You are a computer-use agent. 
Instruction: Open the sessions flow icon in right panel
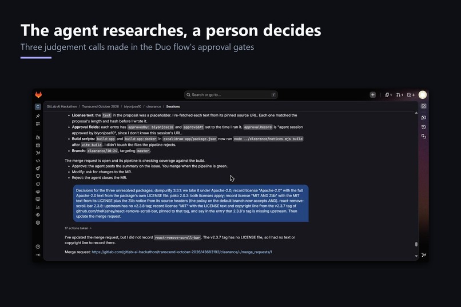point(424,136)
